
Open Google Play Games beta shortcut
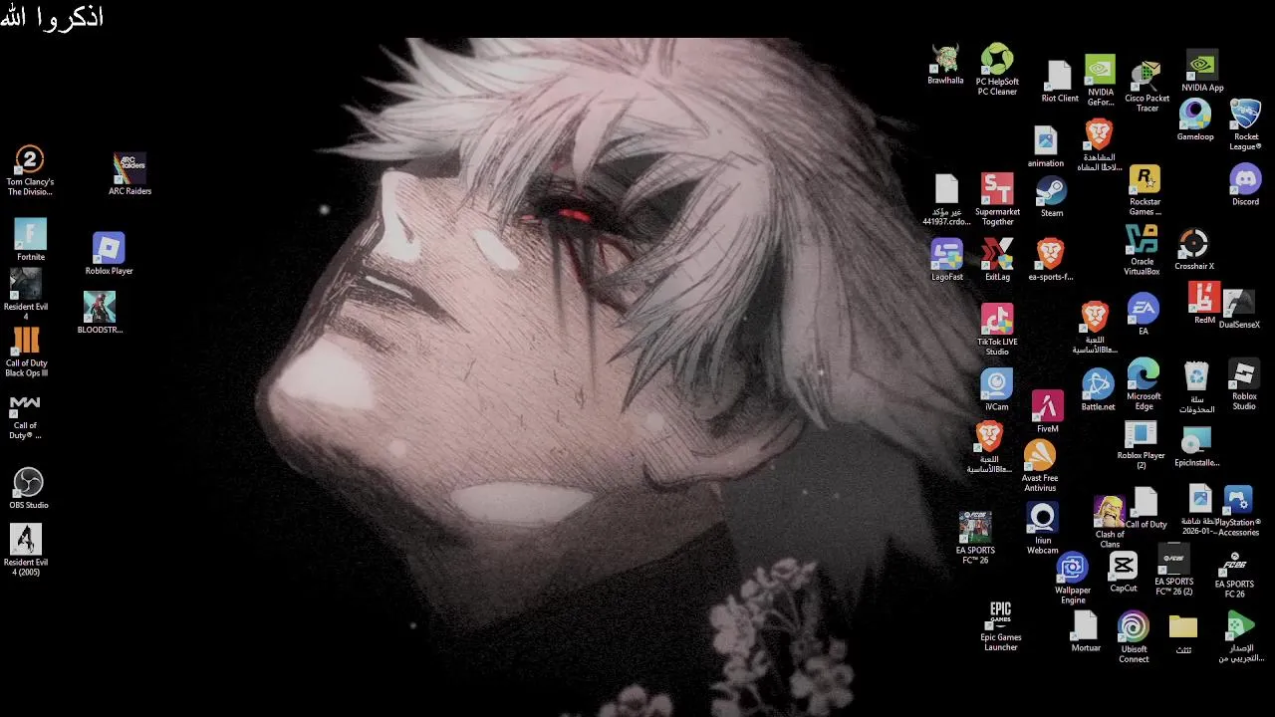pos(1240,637)
